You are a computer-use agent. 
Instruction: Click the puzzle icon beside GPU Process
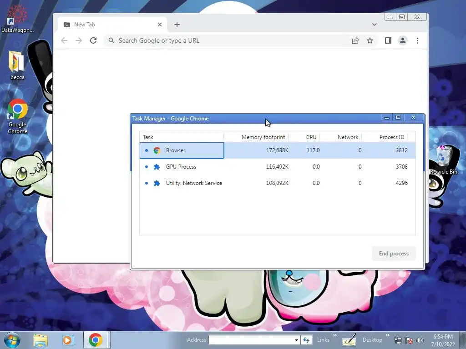pos(157,167)
